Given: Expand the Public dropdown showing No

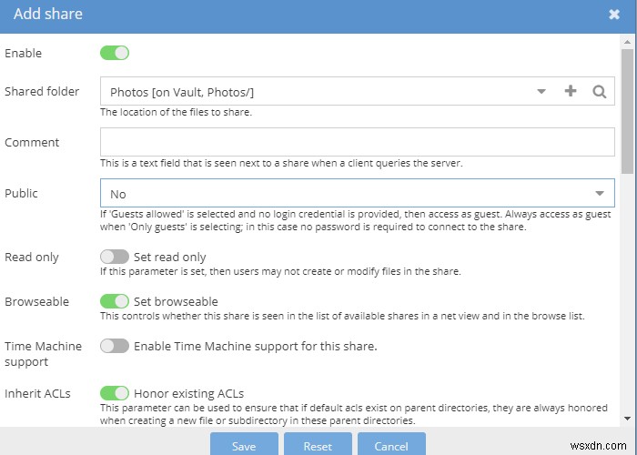Looking at the screenshot, I should coord(600,193).
